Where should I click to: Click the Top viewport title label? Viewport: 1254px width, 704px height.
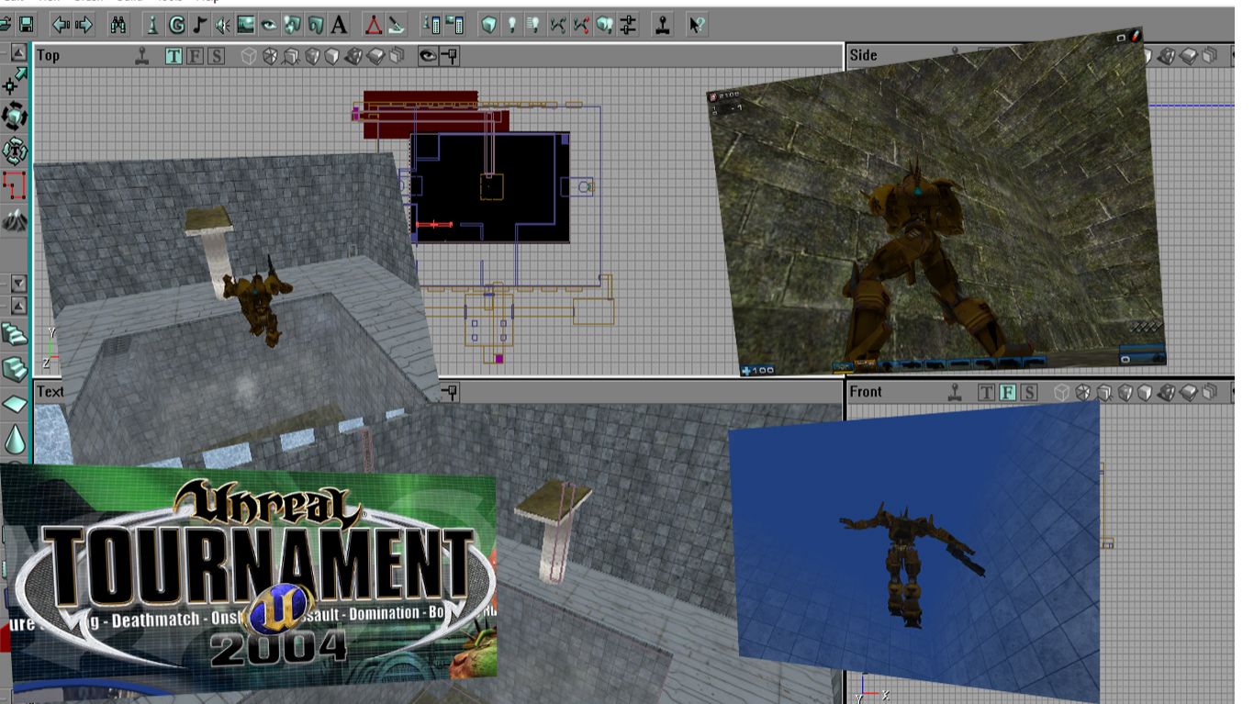48,55
